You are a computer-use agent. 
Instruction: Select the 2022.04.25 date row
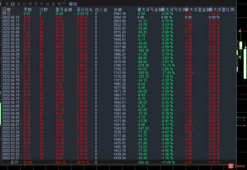pyautogui.click(x=11, y=65)
